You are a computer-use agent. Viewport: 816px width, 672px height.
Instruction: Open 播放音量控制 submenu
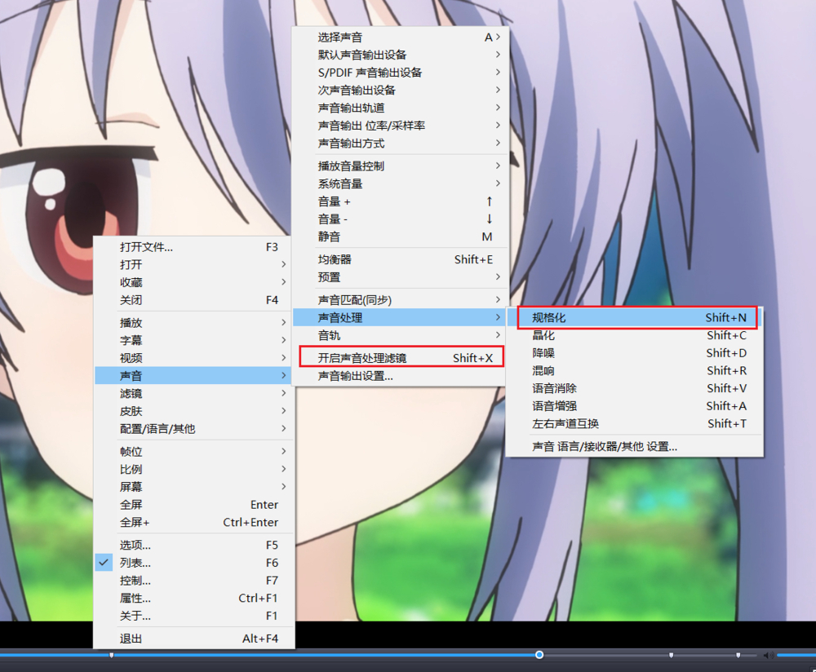[400, 166]
